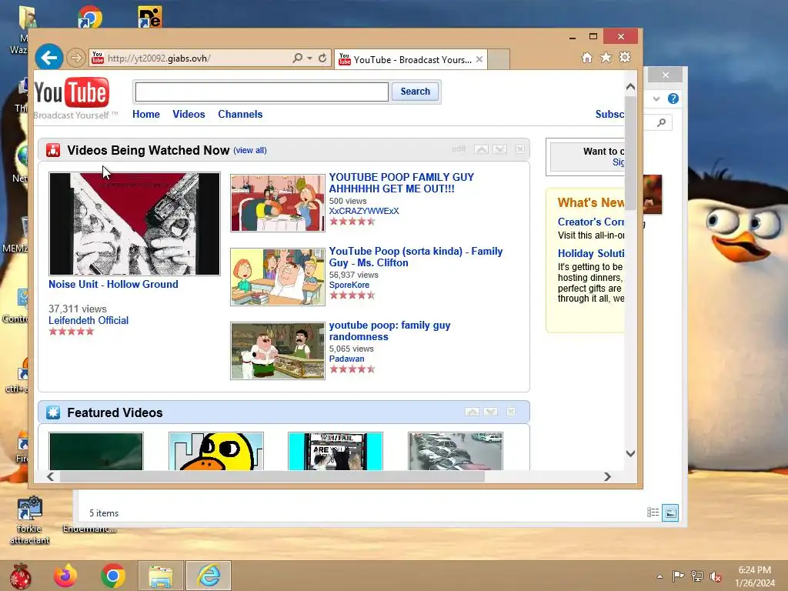
Task: Remove the Featured Videos module
Action: [x=511, y=412]
